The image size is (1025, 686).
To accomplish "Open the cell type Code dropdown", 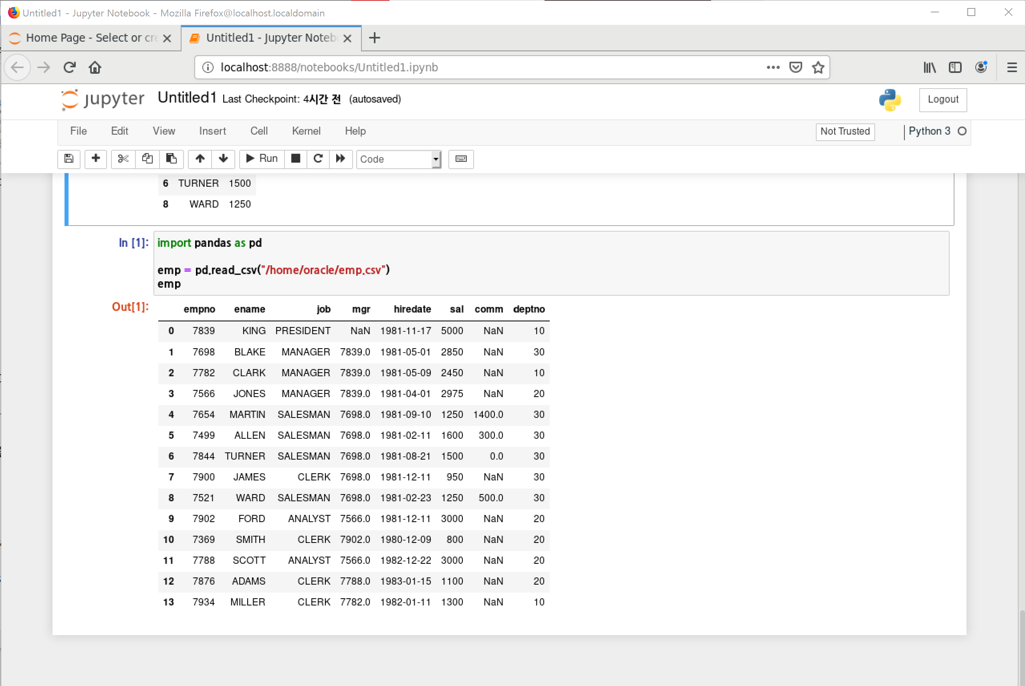I will coord(399,159).
